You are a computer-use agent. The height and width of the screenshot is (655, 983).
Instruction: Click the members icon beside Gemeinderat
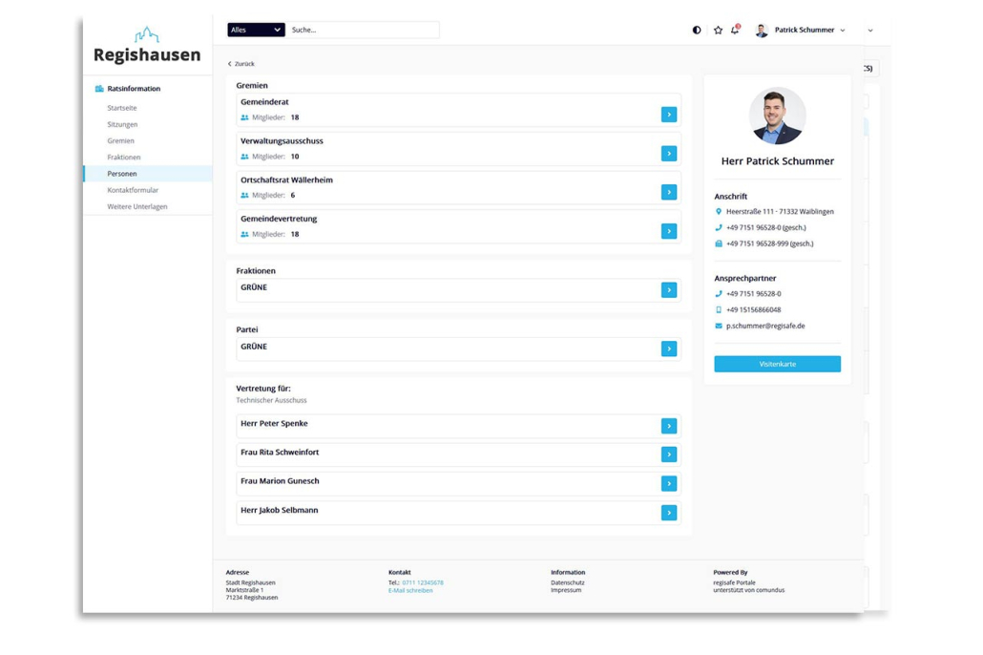click(244, 117)
